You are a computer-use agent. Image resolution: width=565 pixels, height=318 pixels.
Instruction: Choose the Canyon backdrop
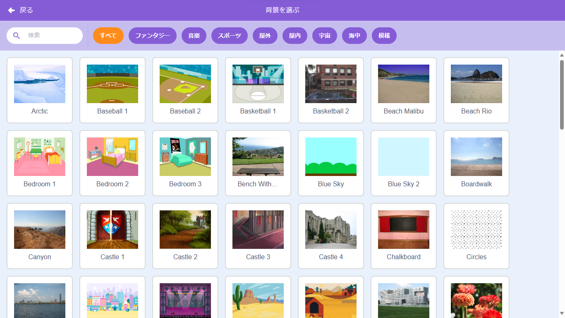[x=40, y=236]
